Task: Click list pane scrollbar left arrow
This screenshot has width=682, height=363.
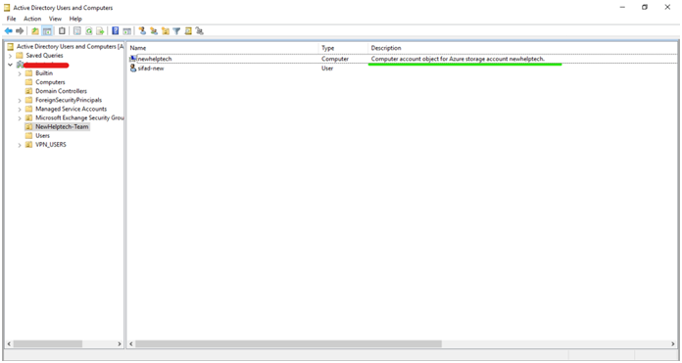Action: (x=131, y=343)
